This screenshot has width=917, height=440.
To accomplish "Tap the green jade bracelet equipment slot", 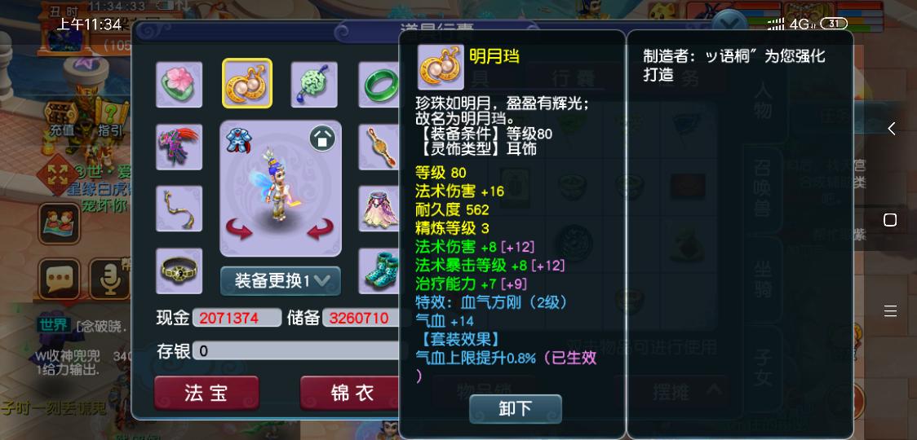I will coord(379,84).
